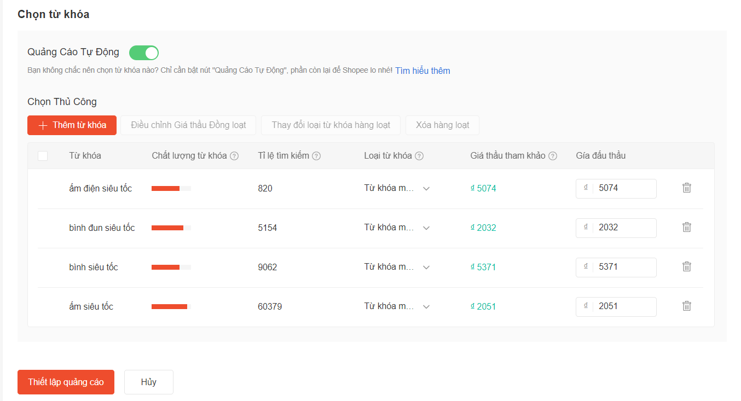This screenshot has width=741, height=401.
Task: Click bid price field showing 5074
Action: click(624, 188)
